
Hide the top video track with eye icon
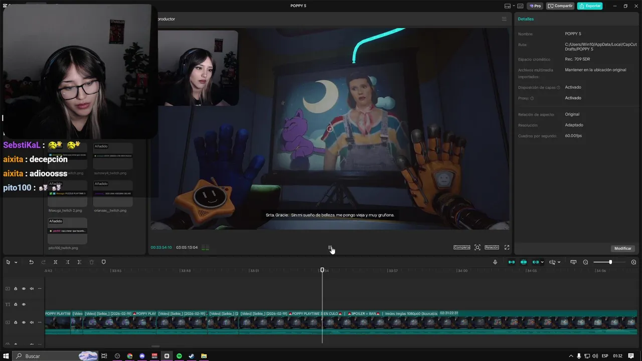tap(24, 288)
